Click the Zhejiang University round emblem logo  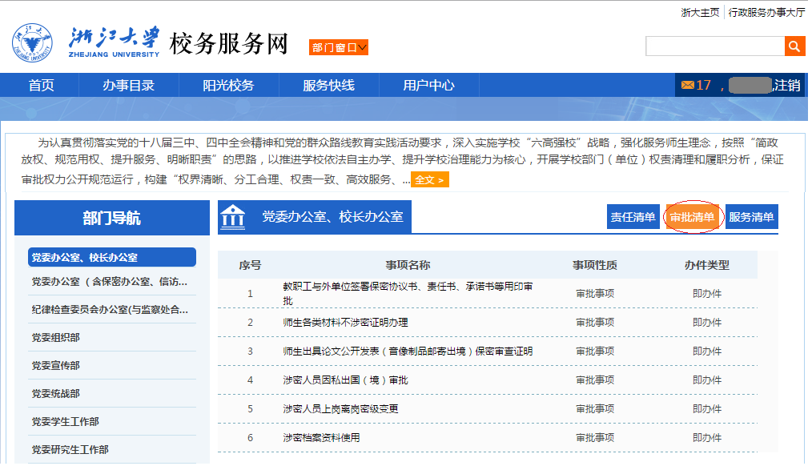(x=31, y=43)
